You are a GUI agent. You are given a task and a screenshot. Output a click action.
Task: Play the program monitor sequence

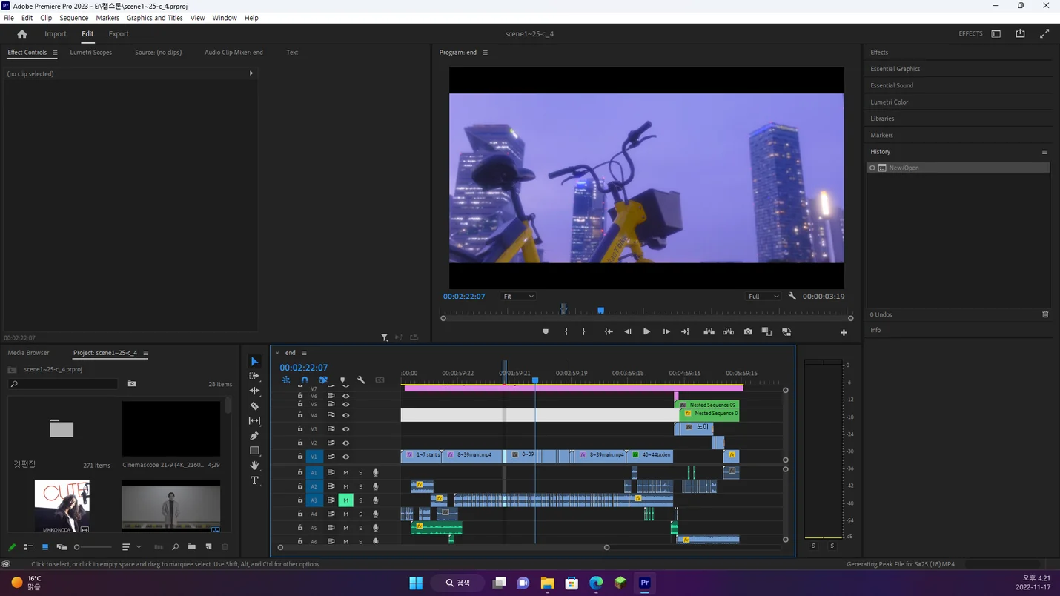pos(646,332)
